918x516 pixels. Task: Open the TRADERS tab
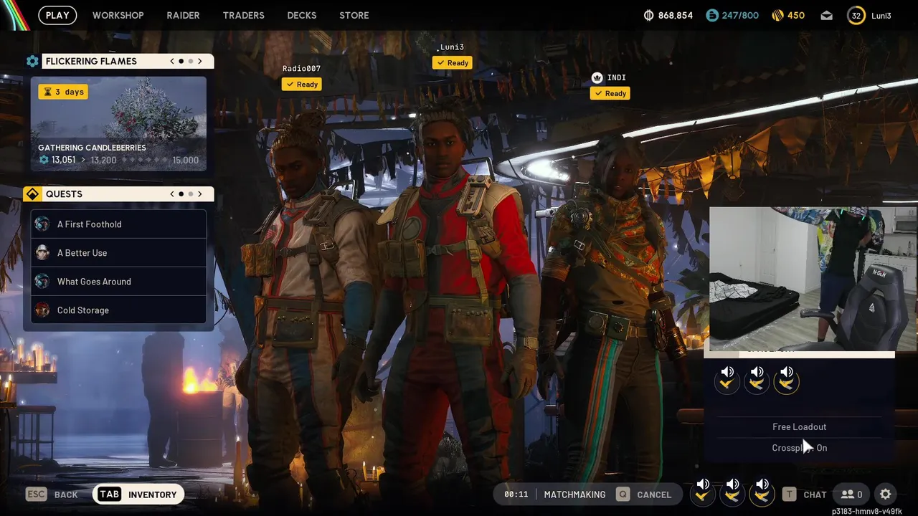(243, 15)
